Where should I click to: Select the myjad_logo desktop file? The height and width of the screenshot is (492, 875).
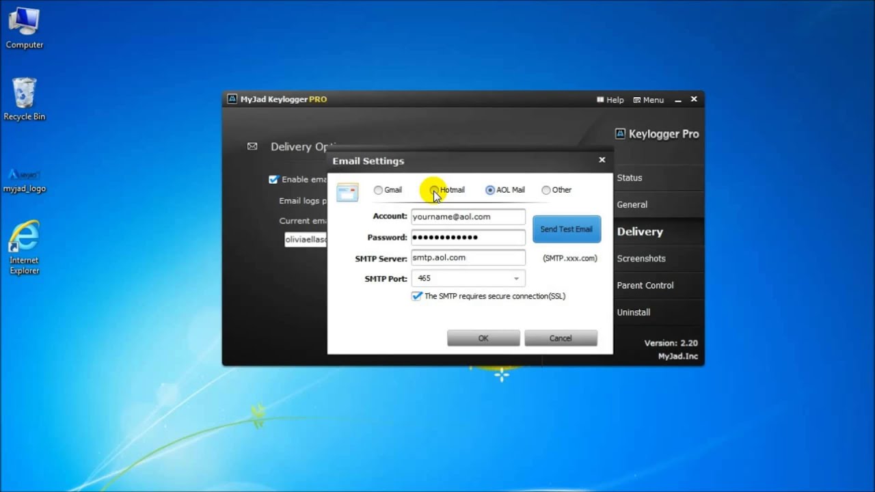pos(24,180)
